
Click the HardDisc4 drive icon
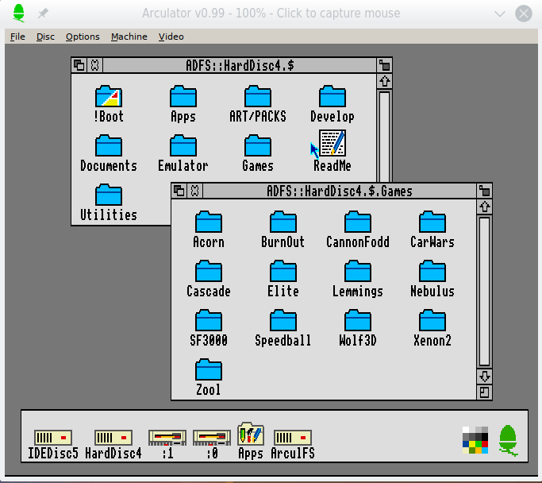pos(113,438)
